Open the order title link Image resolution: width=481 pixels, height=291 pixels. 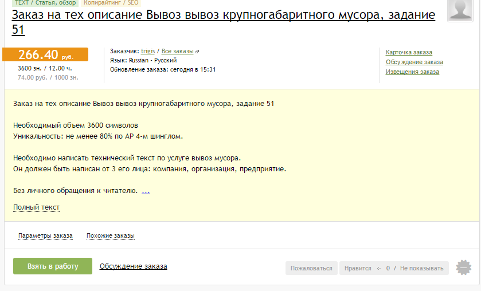[224, 22]
